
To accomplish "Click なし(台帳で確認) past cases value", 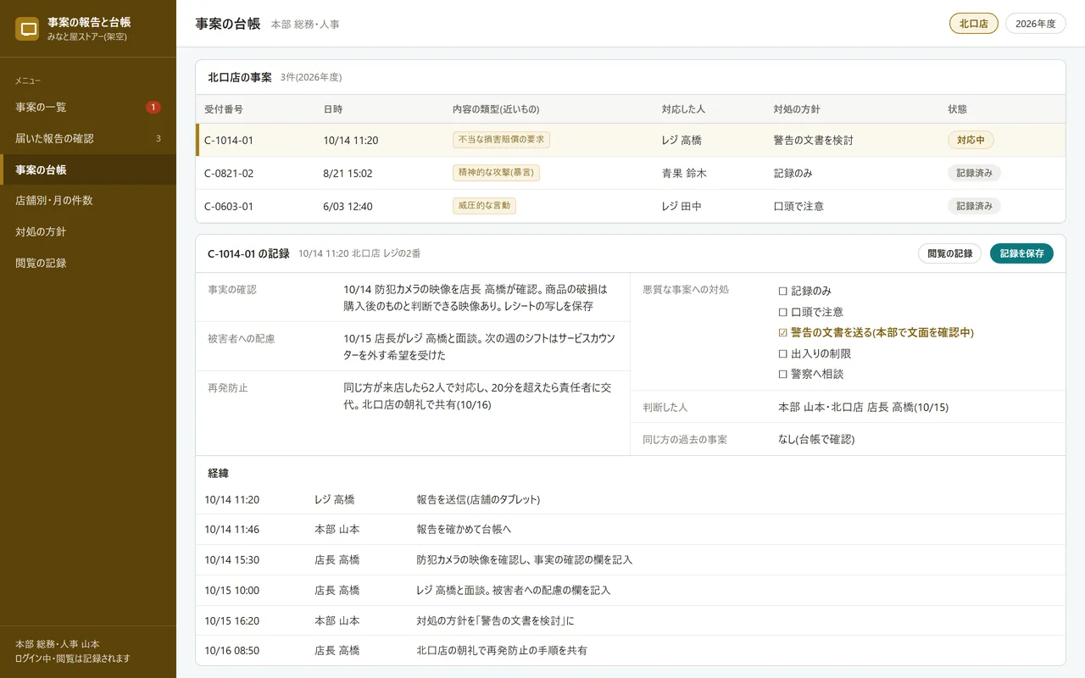I will point(816,440).
